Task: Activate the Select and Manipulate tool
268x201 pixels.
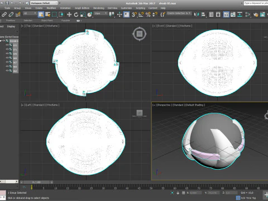Action: point(119,15)
